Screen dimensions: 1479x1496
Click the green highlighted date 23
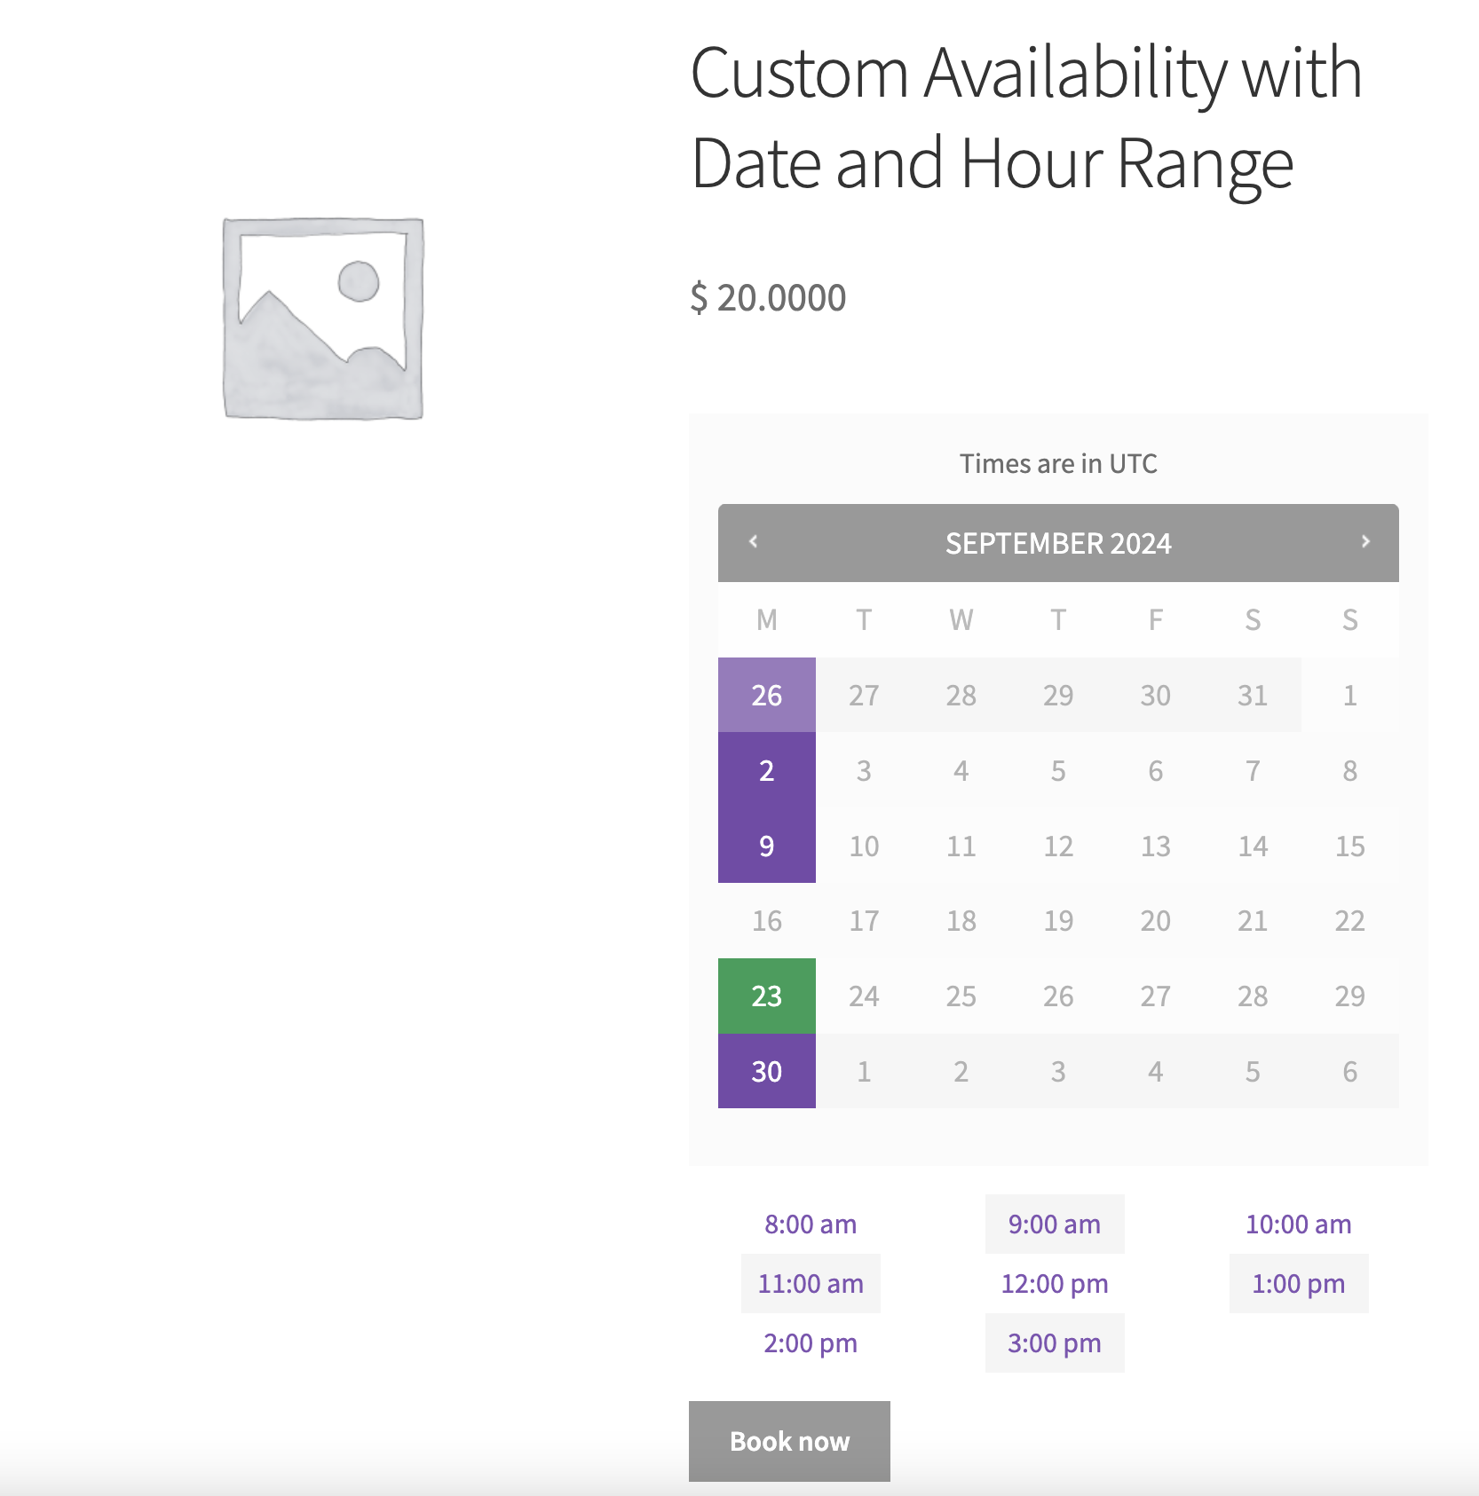click(767, 996)
